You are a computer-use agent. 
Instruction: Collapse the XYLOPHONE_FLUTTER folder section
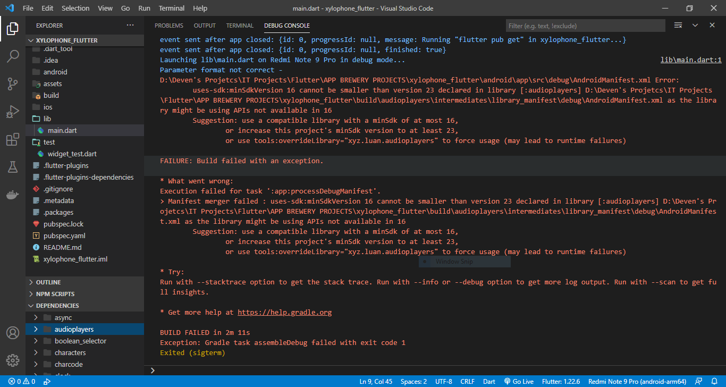(x=85, y=40)
